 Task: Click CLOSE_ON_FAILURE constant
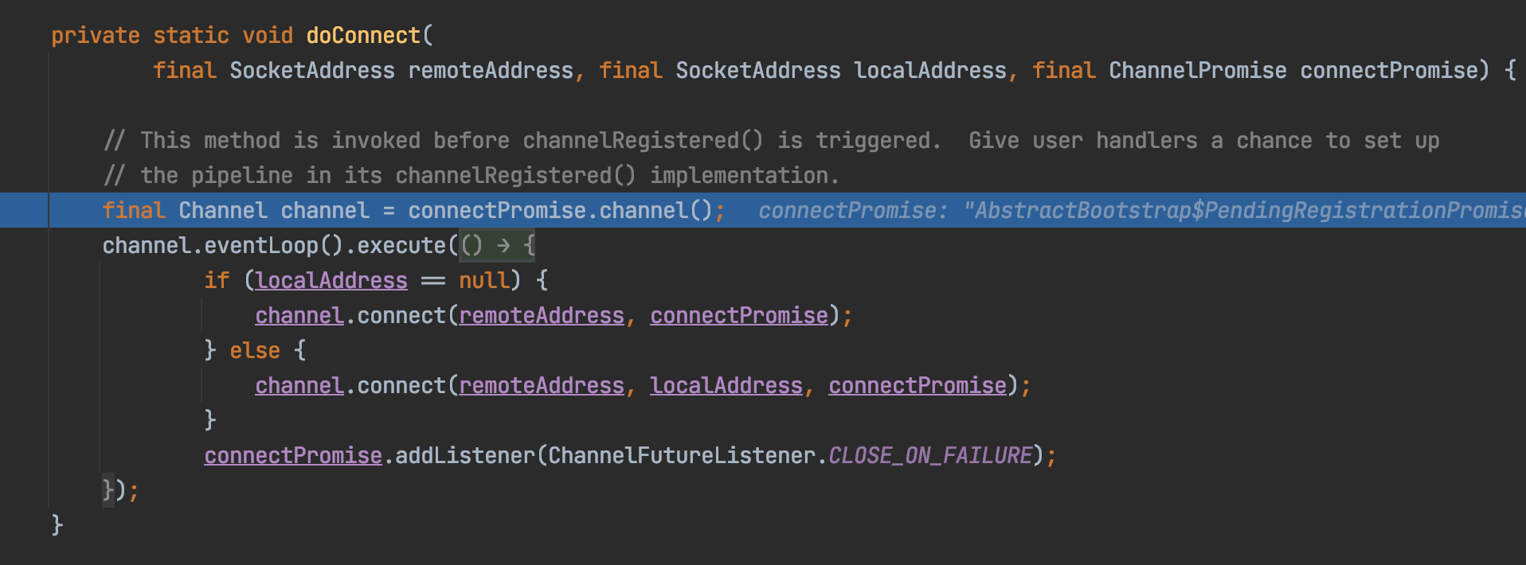[x=930, y=456]
